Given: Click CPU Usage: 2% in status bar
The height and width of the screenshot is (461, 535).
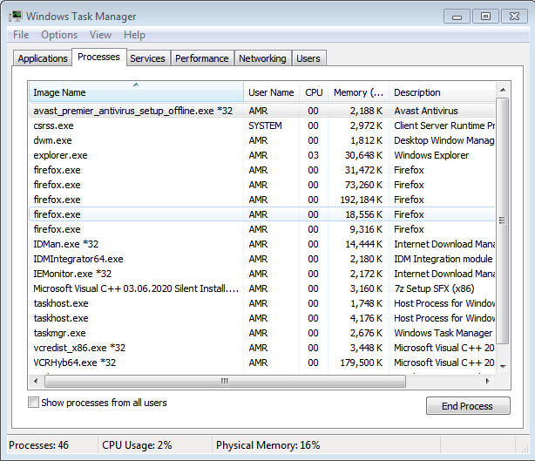Looking at the screenshot, I should pyautogui.click(x=137, y=445).
